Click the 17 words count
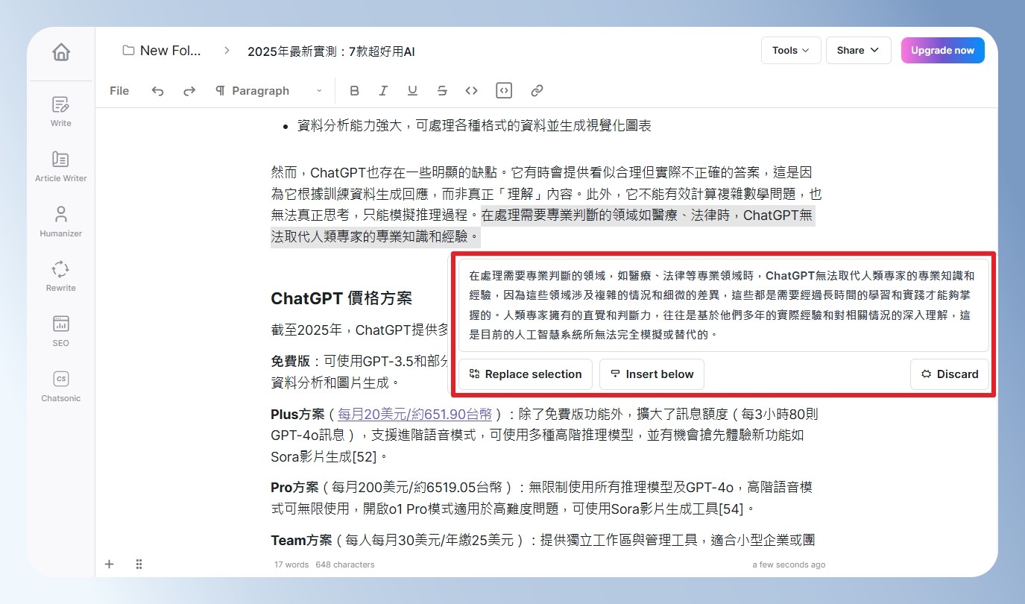Viewport: 1025px width, 604px height. 291,564
